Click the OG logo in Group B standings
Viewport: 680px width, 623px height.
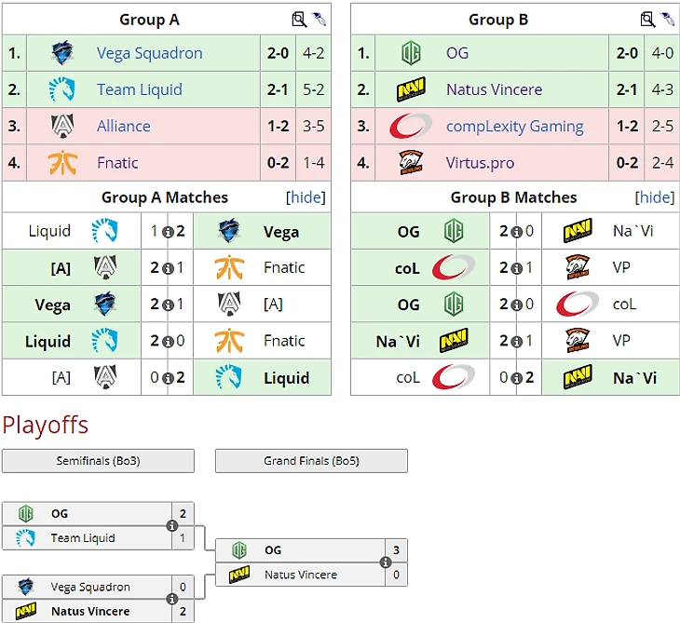tap(411, 53)
